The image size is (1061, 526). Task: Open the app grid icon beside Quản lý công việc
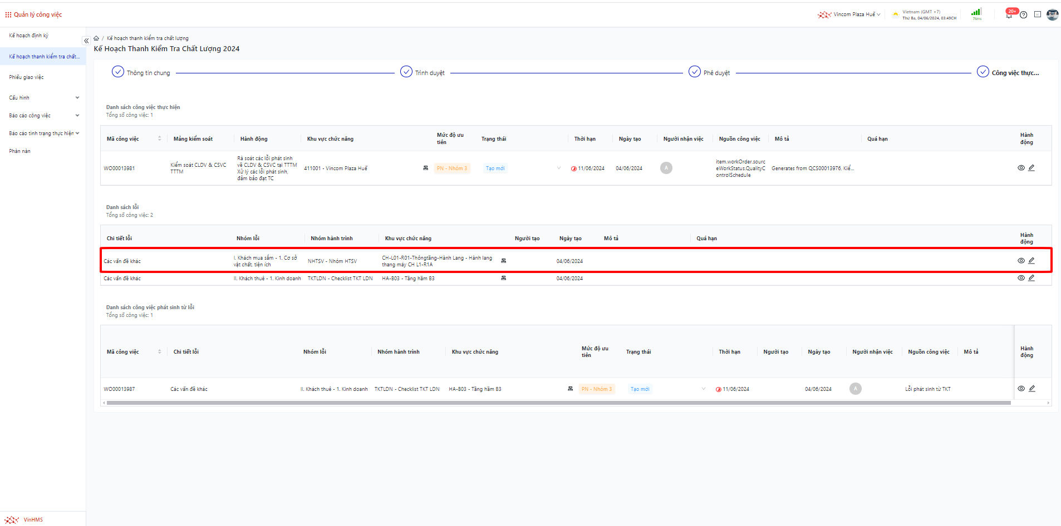(8, 14)
